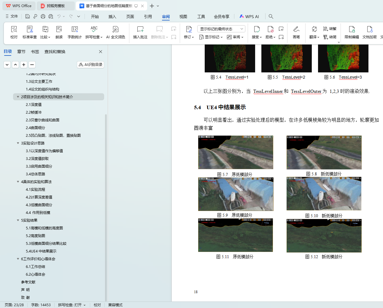Add a heading level with plus button
Screen dimensions: 383x308
coord(24,64)
